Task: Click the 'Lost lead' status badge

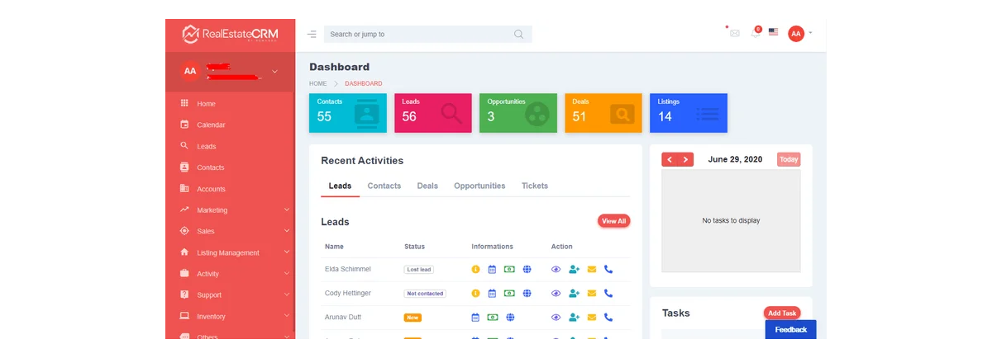Action: (x=419, y=270)
